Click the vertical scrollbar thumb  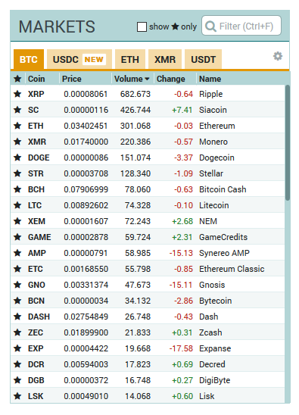coord(288,142)
